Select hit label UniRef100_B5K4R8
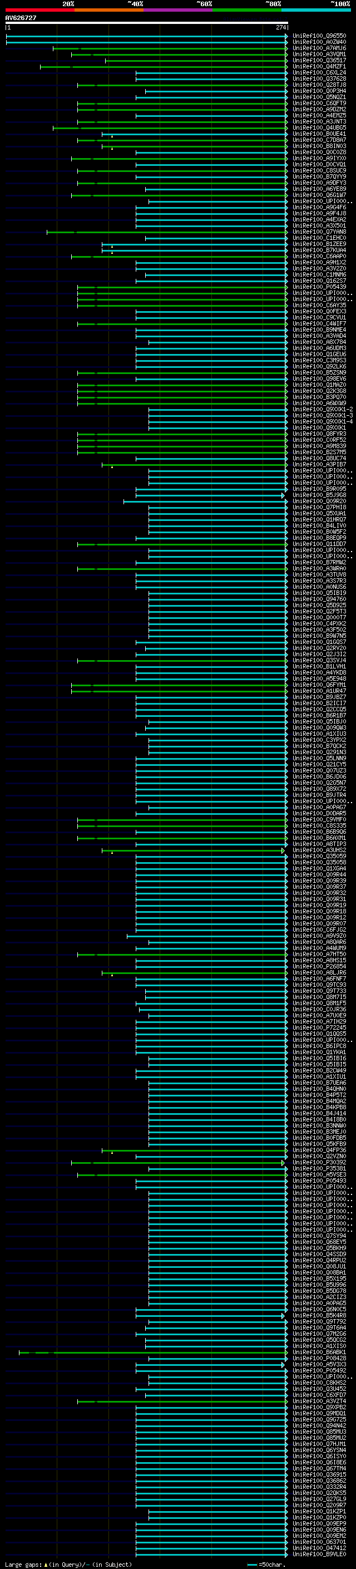Screen dimensions: 356x1569 319,1316
